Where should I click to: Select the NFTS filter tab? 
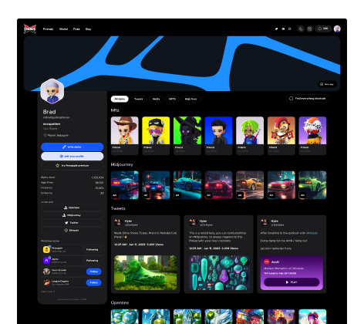tap(172, 99)
